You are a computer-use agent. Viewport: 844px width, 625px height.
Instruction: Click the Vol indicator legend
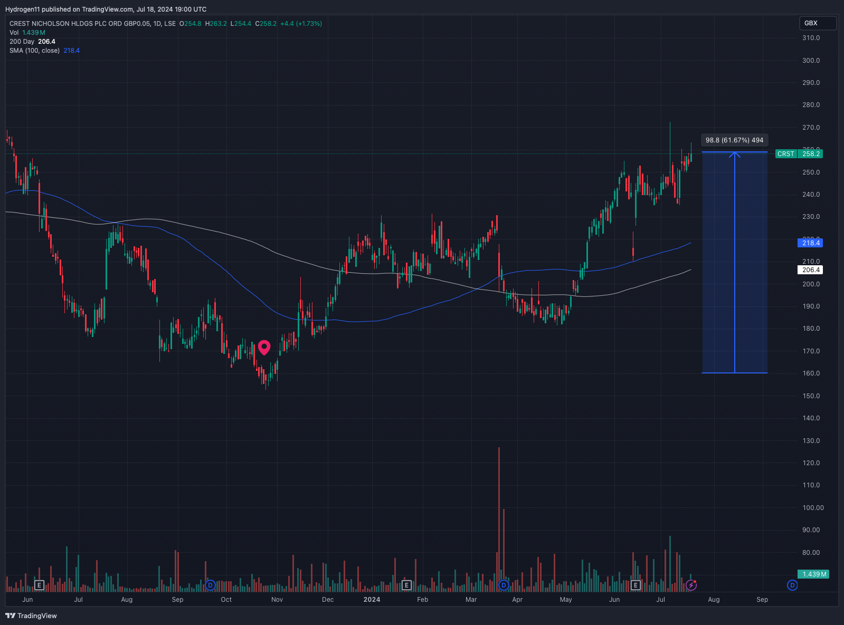click(27, 33)
